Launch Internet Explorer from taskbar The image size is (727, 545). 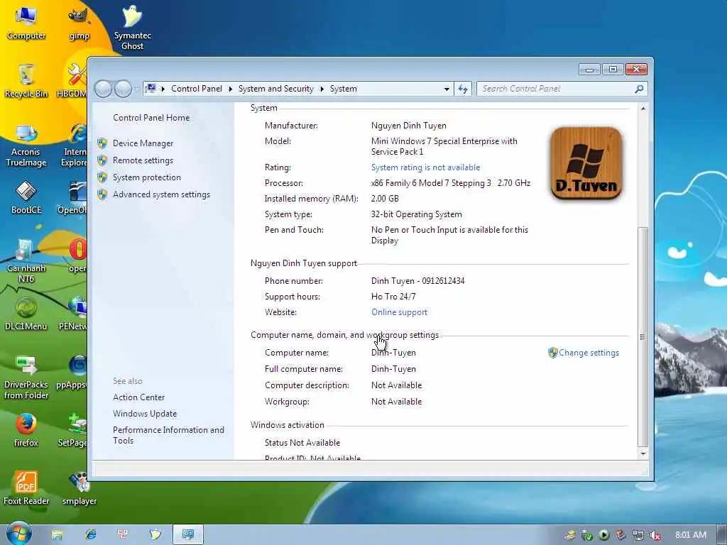pos(90,535)
